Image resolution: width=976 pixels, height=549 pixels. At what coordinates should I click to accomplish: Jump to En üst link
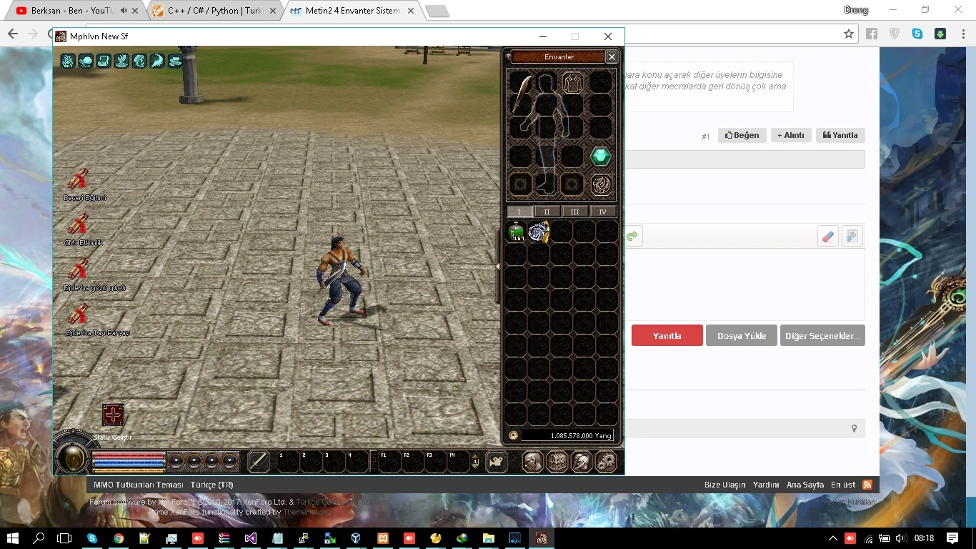pos(843,485)
